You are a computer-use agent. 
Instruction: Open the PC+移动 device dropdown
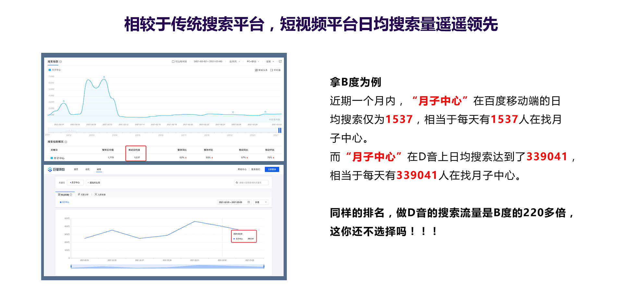[x=253, y=62]
